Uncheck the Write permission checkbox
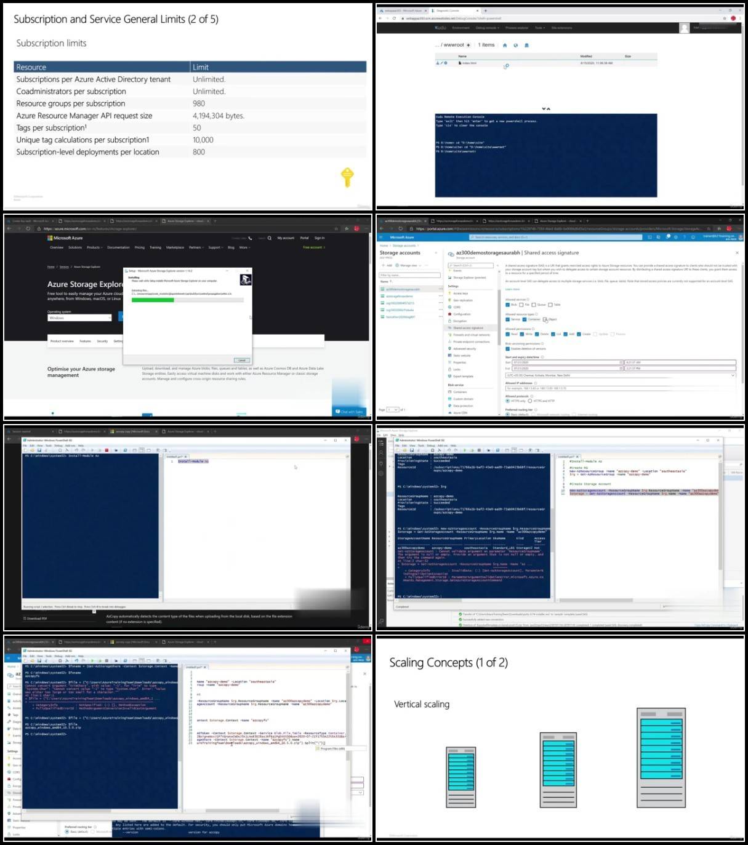This screenshot has width=748, height=845. coord(523,334)
